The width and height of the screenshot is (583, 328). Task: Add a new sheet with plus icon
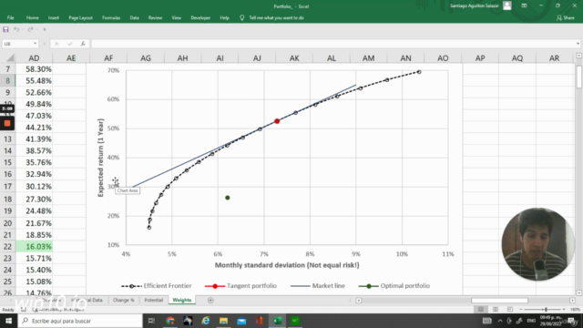tap(210, 300)
